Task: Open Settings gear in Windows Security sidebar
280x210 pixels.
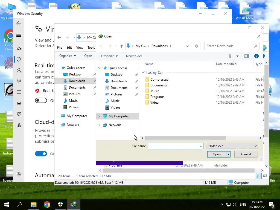Action: tap(19, 174)
